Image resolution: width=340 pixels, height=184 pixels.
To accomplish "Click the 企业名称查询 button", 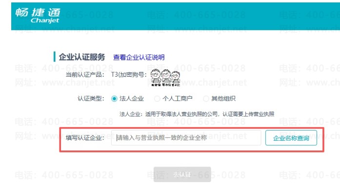I will [x=291, y=138].
